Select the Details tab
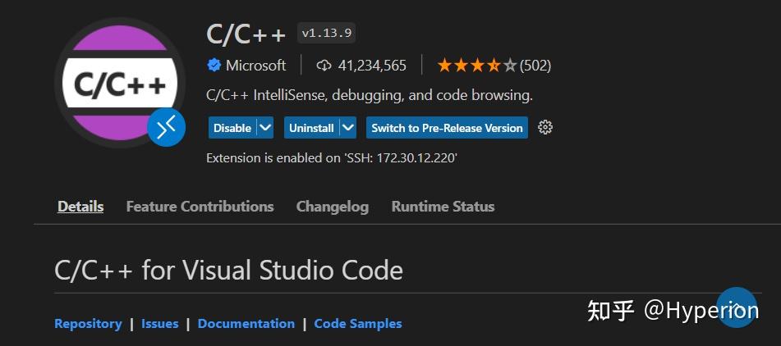This screenshot has width=781, height=346. click(x=80, y=207)
